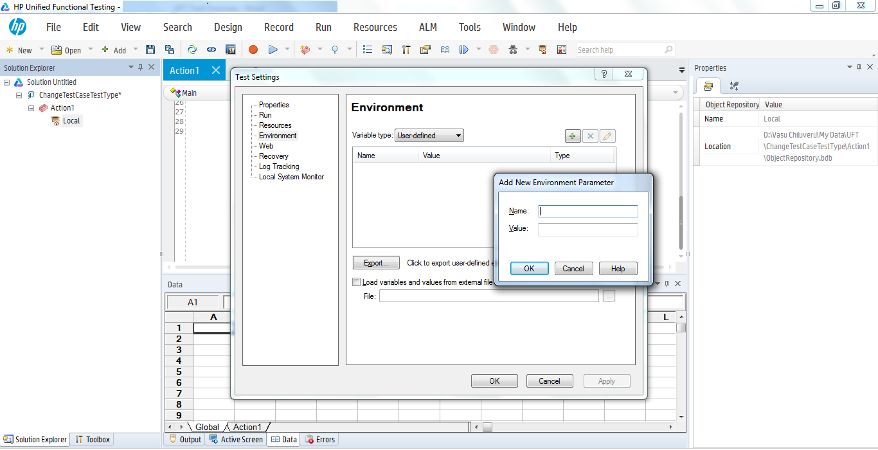Open the Tools menu
The height and width of the screenshot is (450, 878).
(x=470, y=27)
